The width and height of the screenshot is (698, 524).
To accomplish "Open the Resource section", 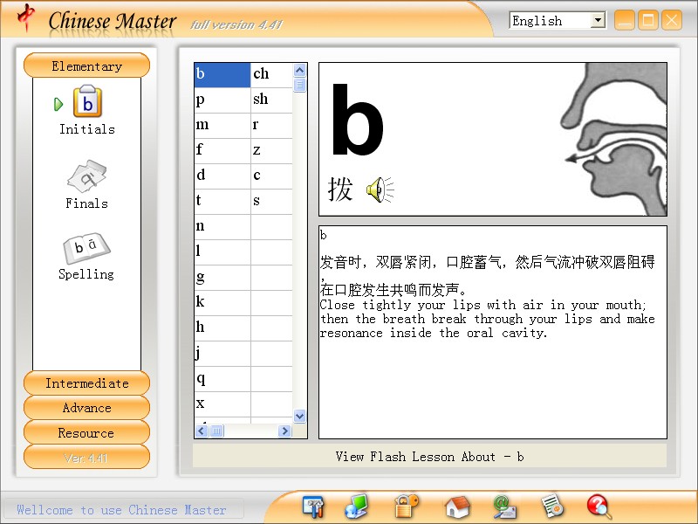I will (x=86, y=432).
